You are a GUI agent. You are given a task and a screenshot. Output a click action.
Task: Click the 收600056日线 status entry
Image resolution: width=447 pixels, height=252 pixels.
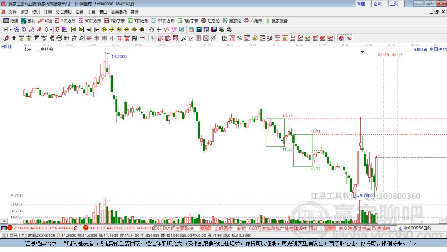[415, 228]
